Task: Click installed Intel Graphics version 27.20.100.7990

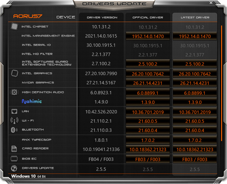Action: point(101,73)
